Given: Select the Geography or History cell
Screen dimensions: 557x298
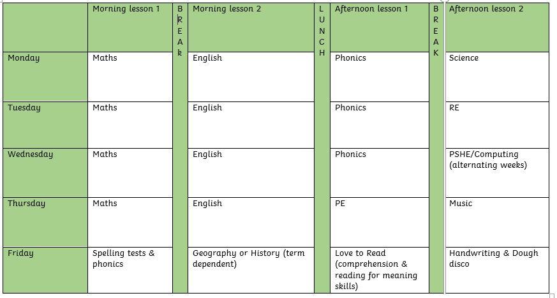Looking at the screenshot, I should pos(251,271).
